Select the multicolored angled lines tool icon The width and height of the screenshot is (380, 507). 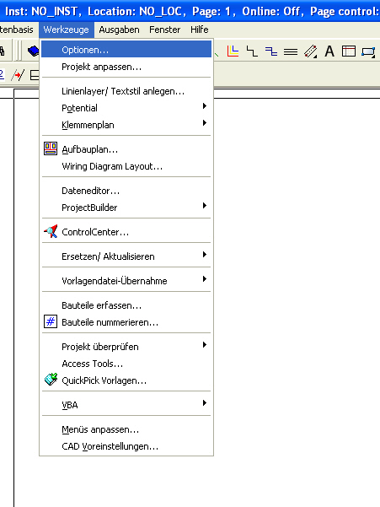233,51
